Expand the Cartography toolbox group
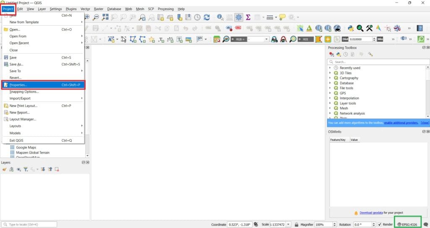 pyautogui.click(x=330, y=78)
